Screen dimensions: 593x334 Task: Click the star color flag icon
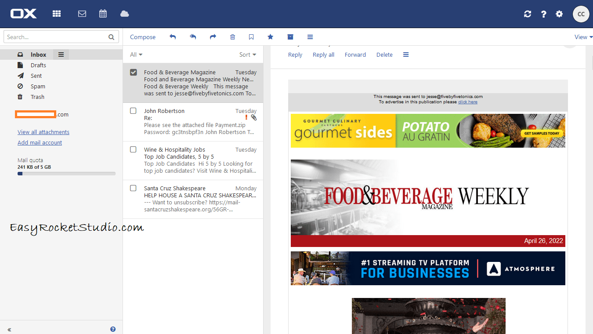pos(271,37)
